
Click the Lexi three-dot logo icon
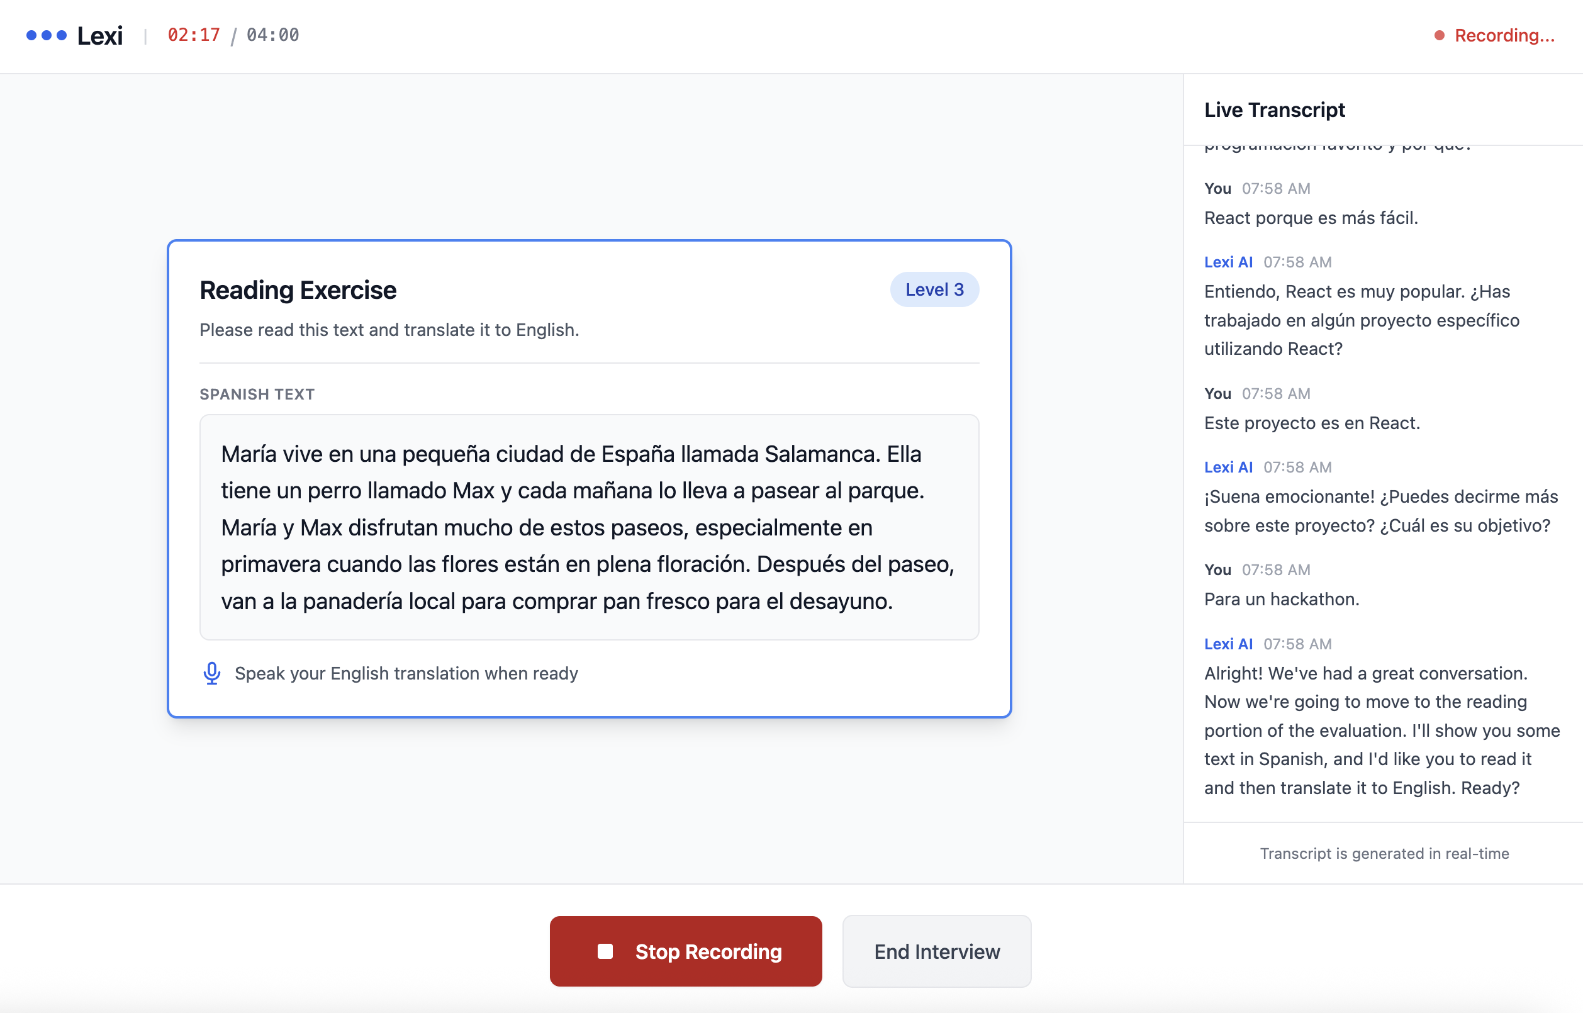click(46, 35)
